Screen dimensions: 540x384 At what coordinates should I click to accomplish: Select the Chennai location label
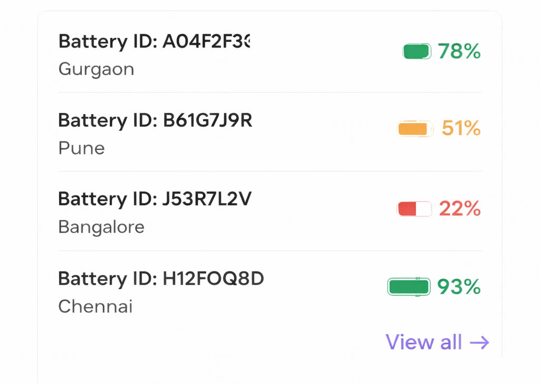click(95, 306)
